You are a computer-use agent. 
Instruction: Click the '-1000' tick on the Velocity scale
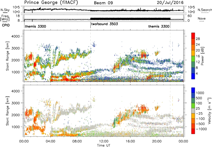click(x=201, y=129)
